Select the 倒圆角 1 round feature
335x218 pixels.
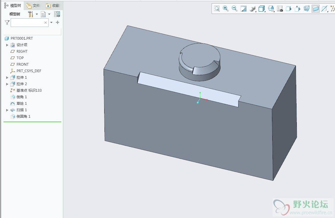click(x=23, y=117)
